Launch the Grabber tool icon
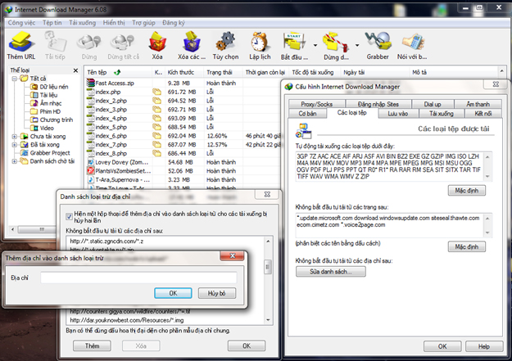This screenshot has height=361, width=512. [x=378, y=41]
